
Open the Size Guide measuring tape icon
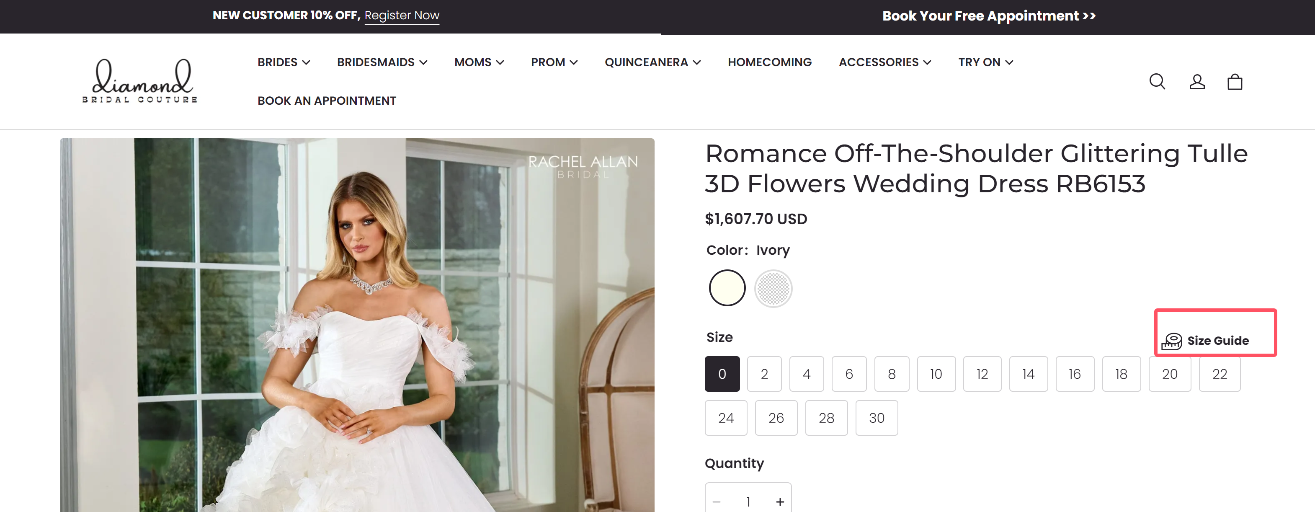(x=1171, y=341)
